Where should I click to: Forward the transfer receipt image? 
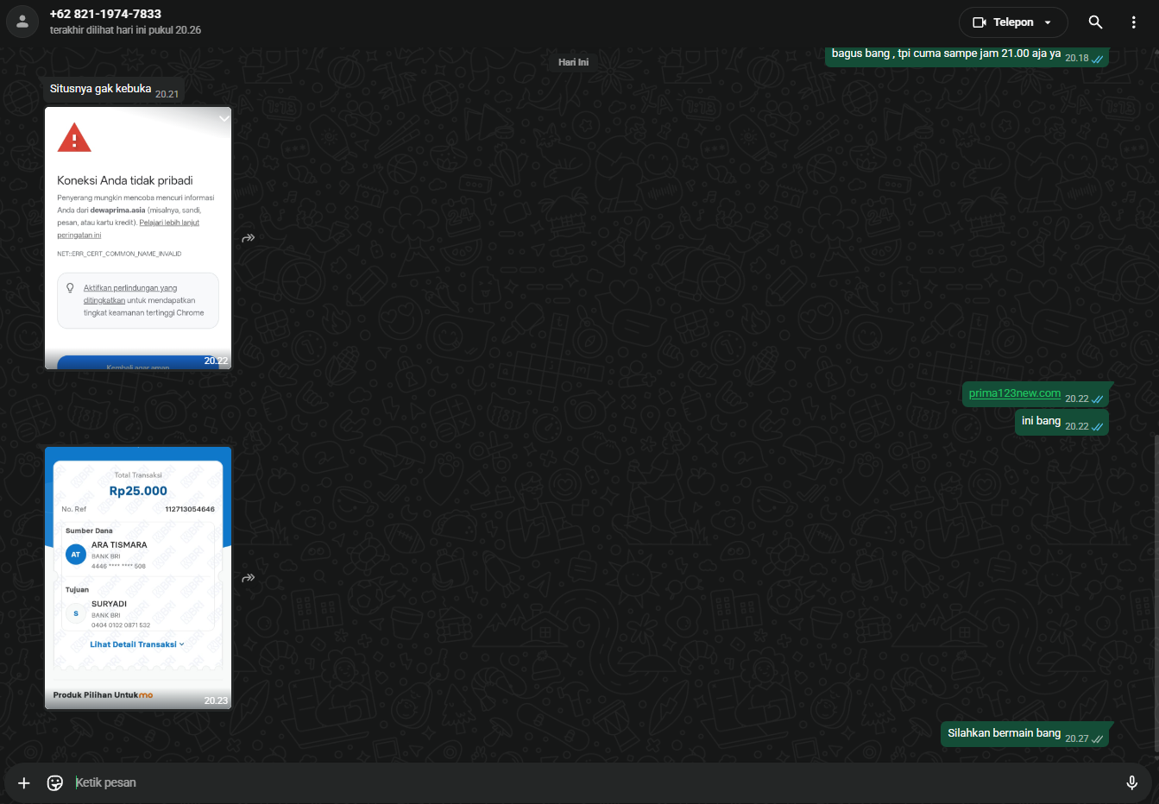(249, 577)
